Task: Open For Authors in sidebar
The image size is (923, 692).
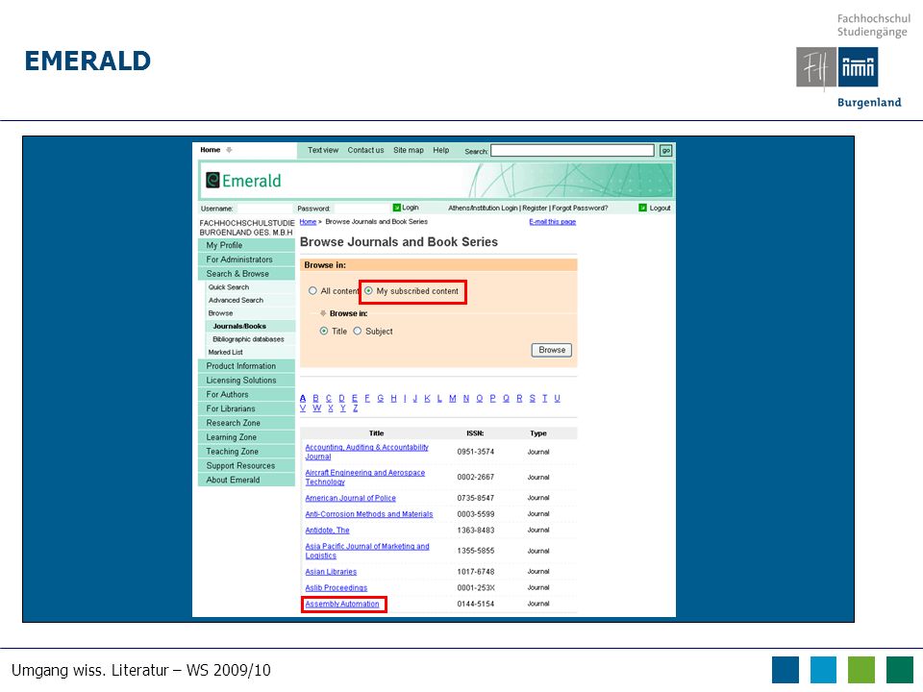Action: tap(247, 394)
